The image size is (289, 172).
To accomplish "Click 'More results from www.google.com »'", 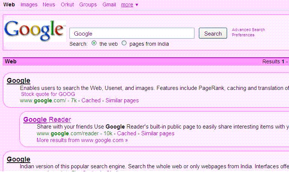I will pyautogui.click(x=82, y=140).
